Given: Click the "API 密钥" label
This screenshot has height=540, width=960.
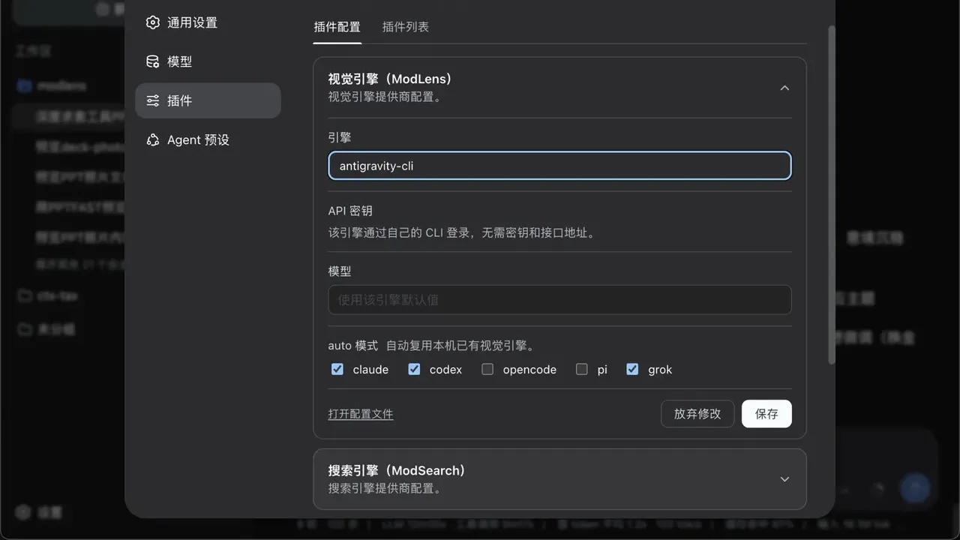Looking at the screenshot, I should tap(350, 211).
